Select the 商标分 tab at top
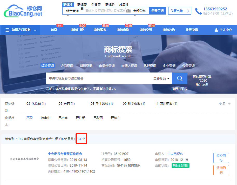This screenshot has height=185, width=237. click(110, 4)
